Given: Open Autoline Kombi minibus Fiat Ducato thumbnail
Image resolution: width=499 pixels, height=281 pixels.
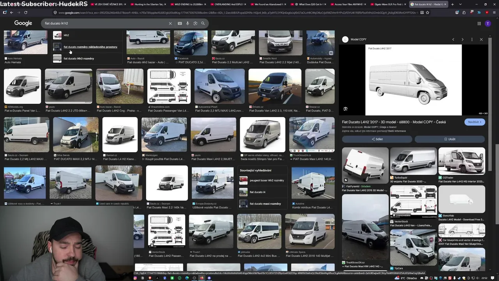Looking at the screenshot, I should (313, 183).
